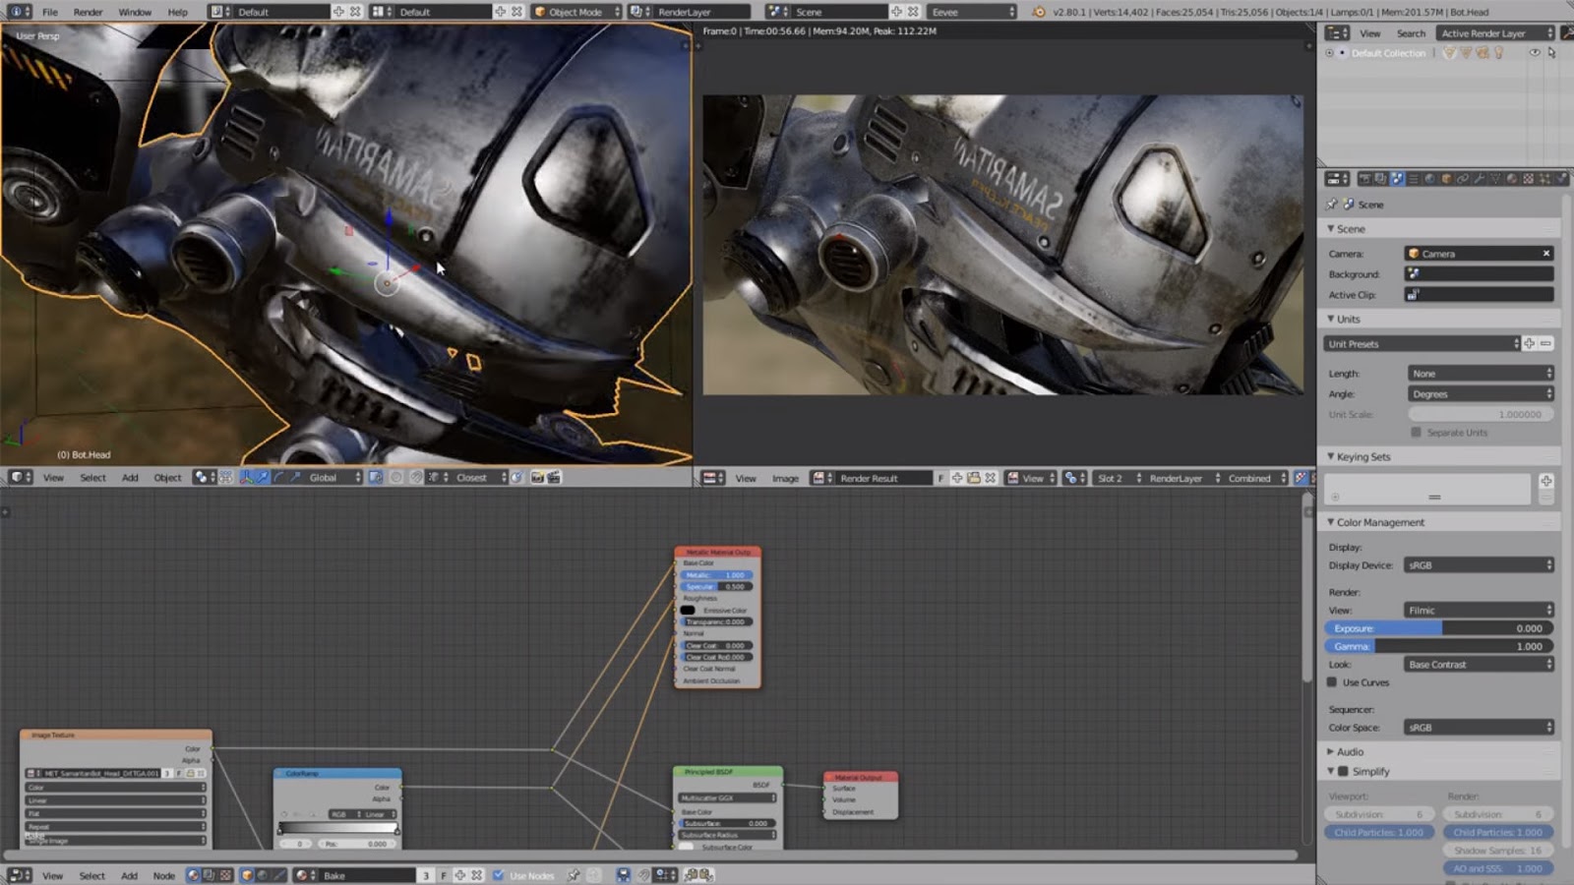Toggle fake user F for Bake material
Image resolution: width=1574 pixels, height=885 pixels.
click(444, 875)
